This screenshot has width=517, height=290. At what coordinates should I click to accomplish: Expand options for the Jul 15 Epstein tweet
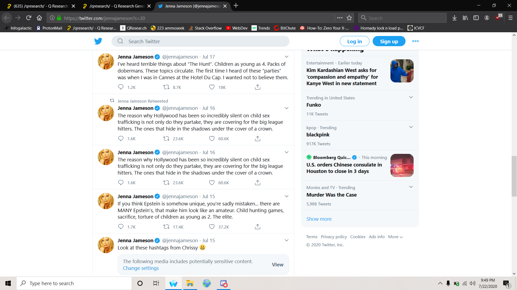click(287, 196)
